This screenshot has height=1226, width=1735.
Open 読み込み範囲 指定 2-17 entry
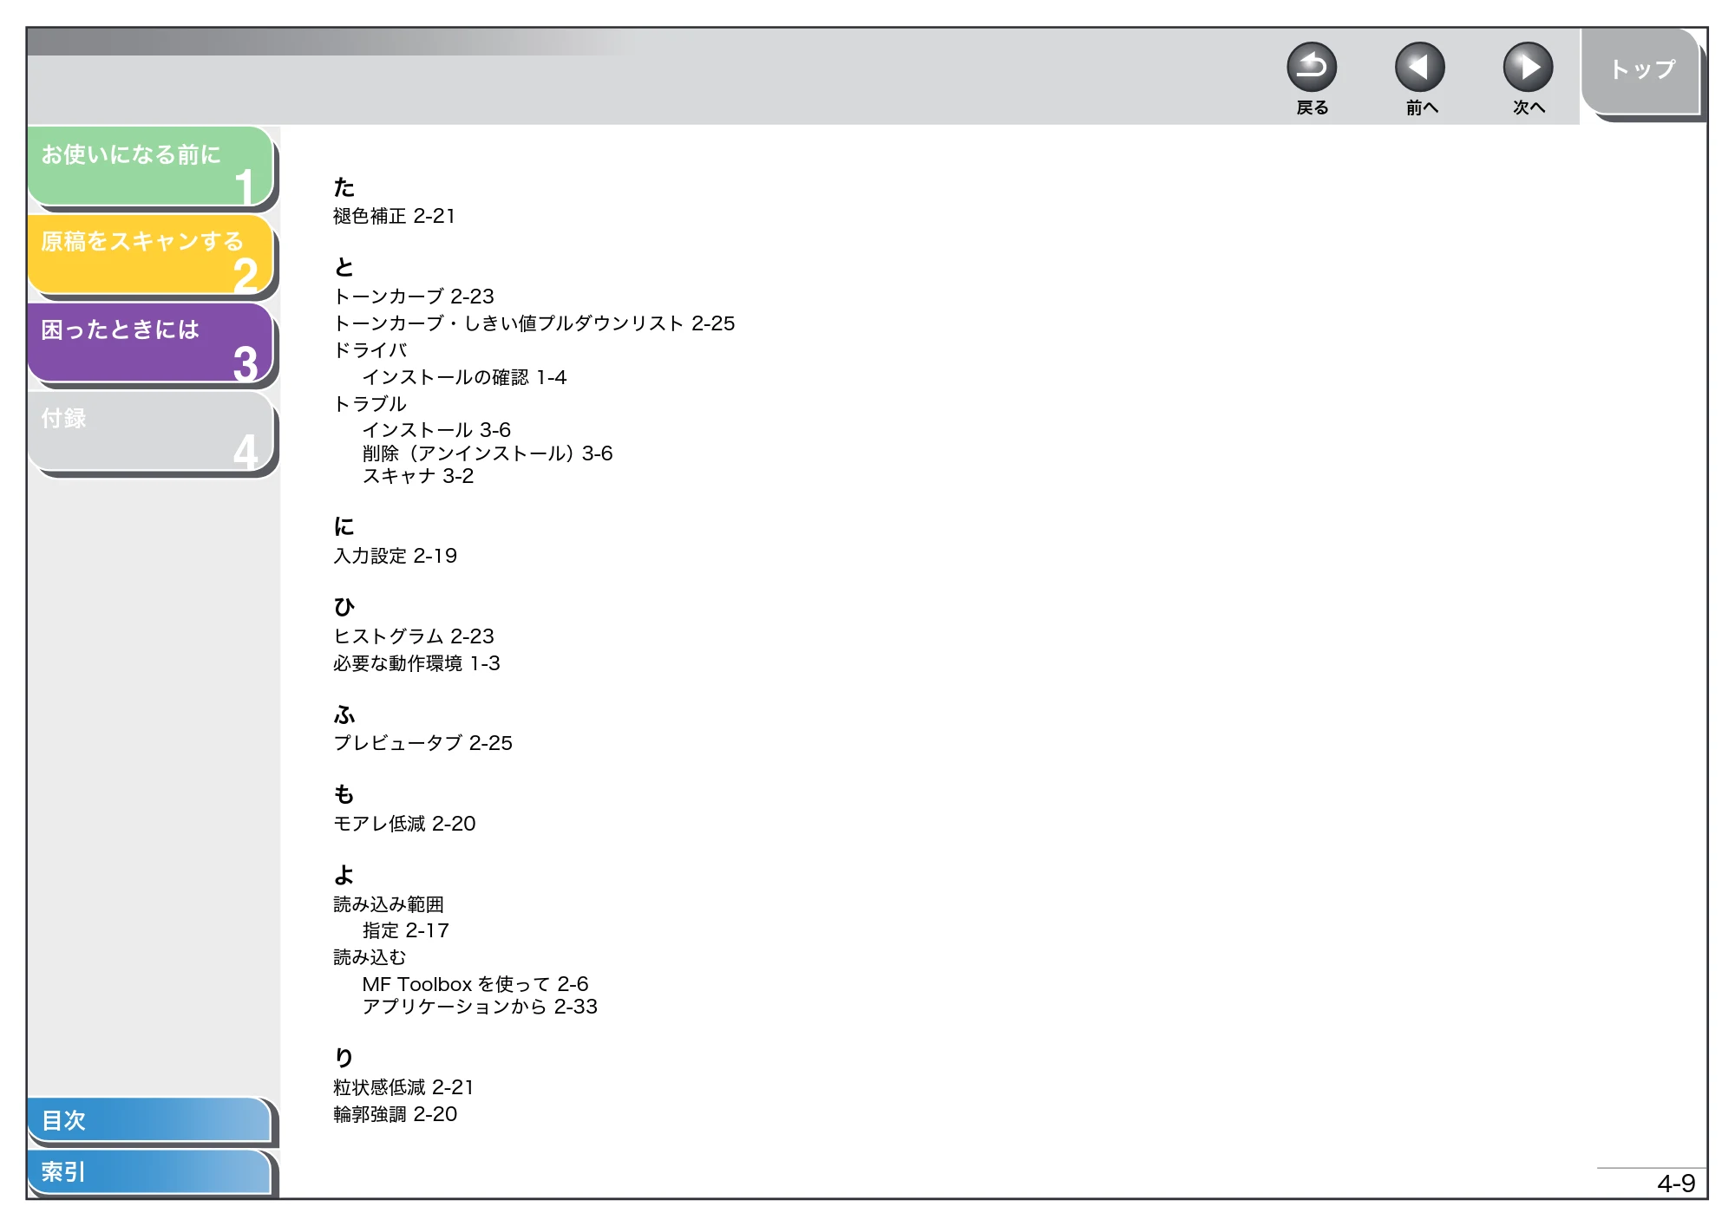(405, 930)
